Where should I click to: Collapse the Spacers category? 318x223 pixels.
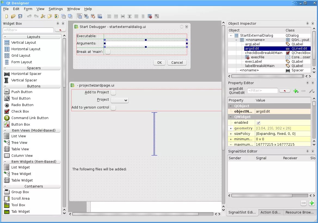(5, 68)
